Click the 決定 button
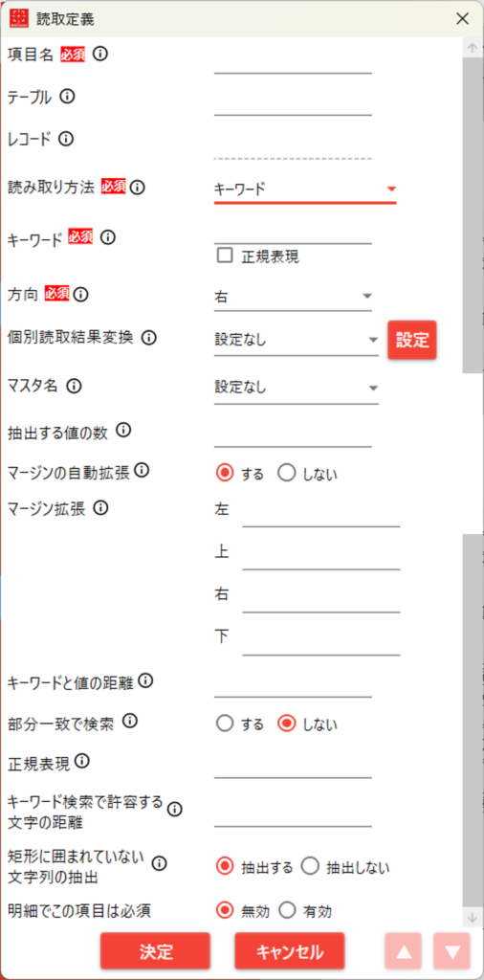 [x=156, y=951]
